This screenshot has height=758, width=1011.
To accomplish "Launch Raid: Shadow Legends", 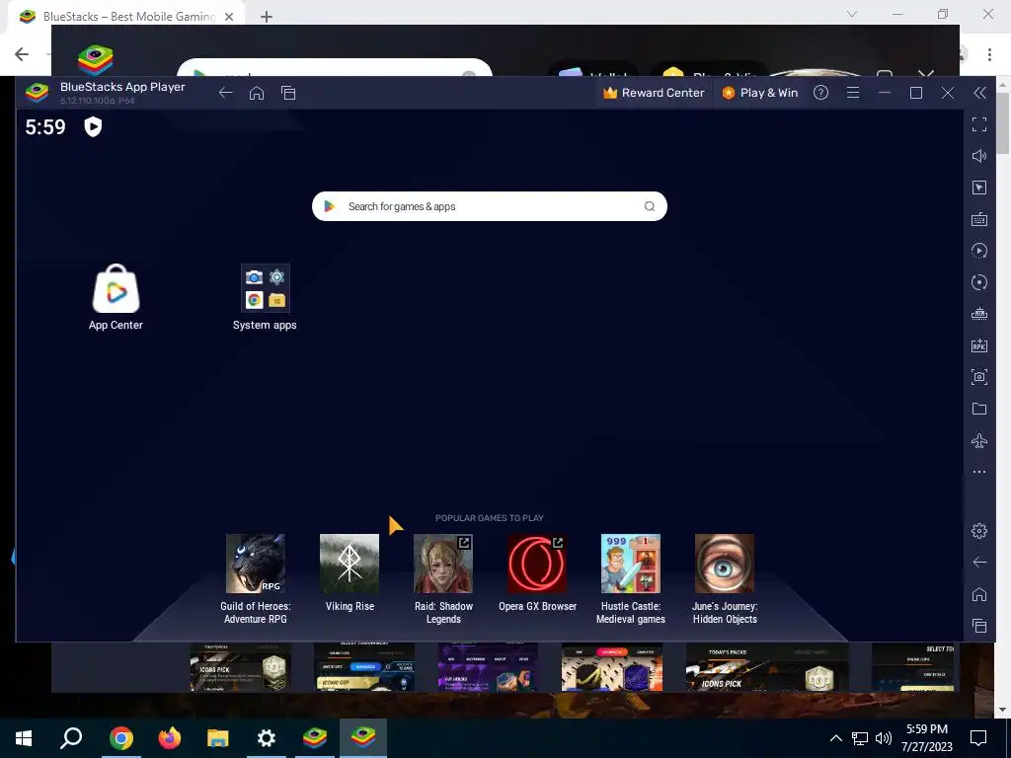I will 443,578.
